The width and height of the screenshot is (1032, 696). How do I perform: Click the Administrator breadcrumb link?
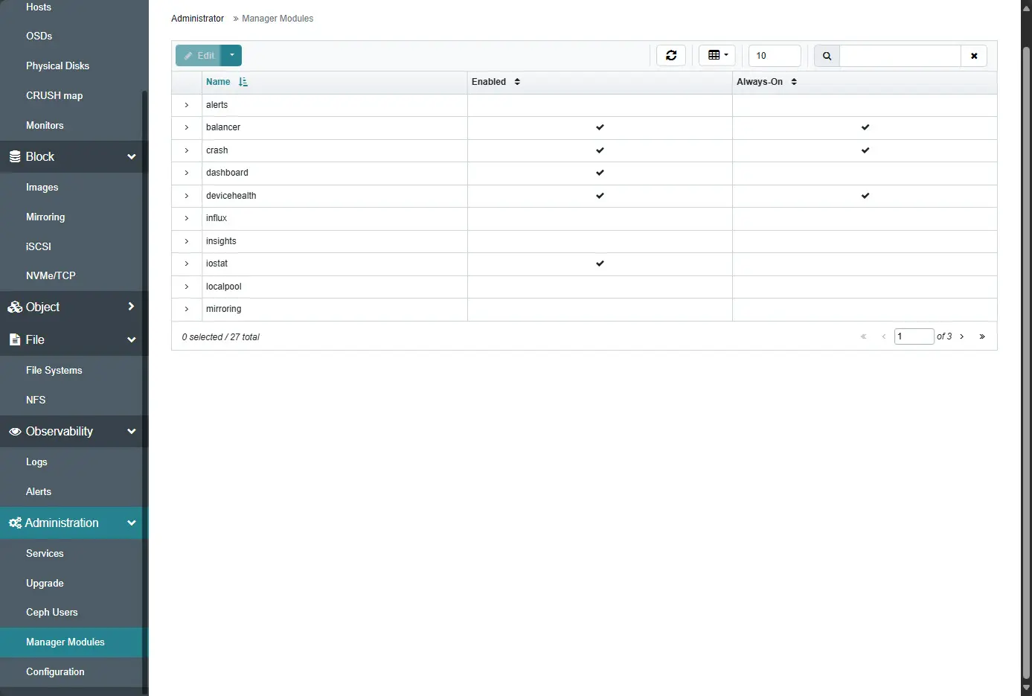tap(197, 19)
